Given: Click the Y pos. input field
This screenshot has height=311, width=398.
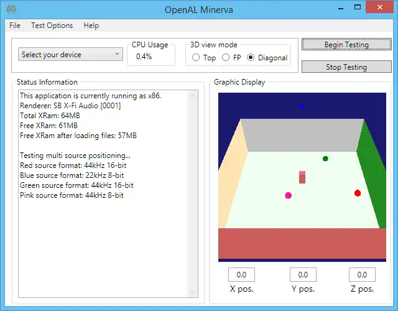Looking at the screenshot, I should pos(303,274).
